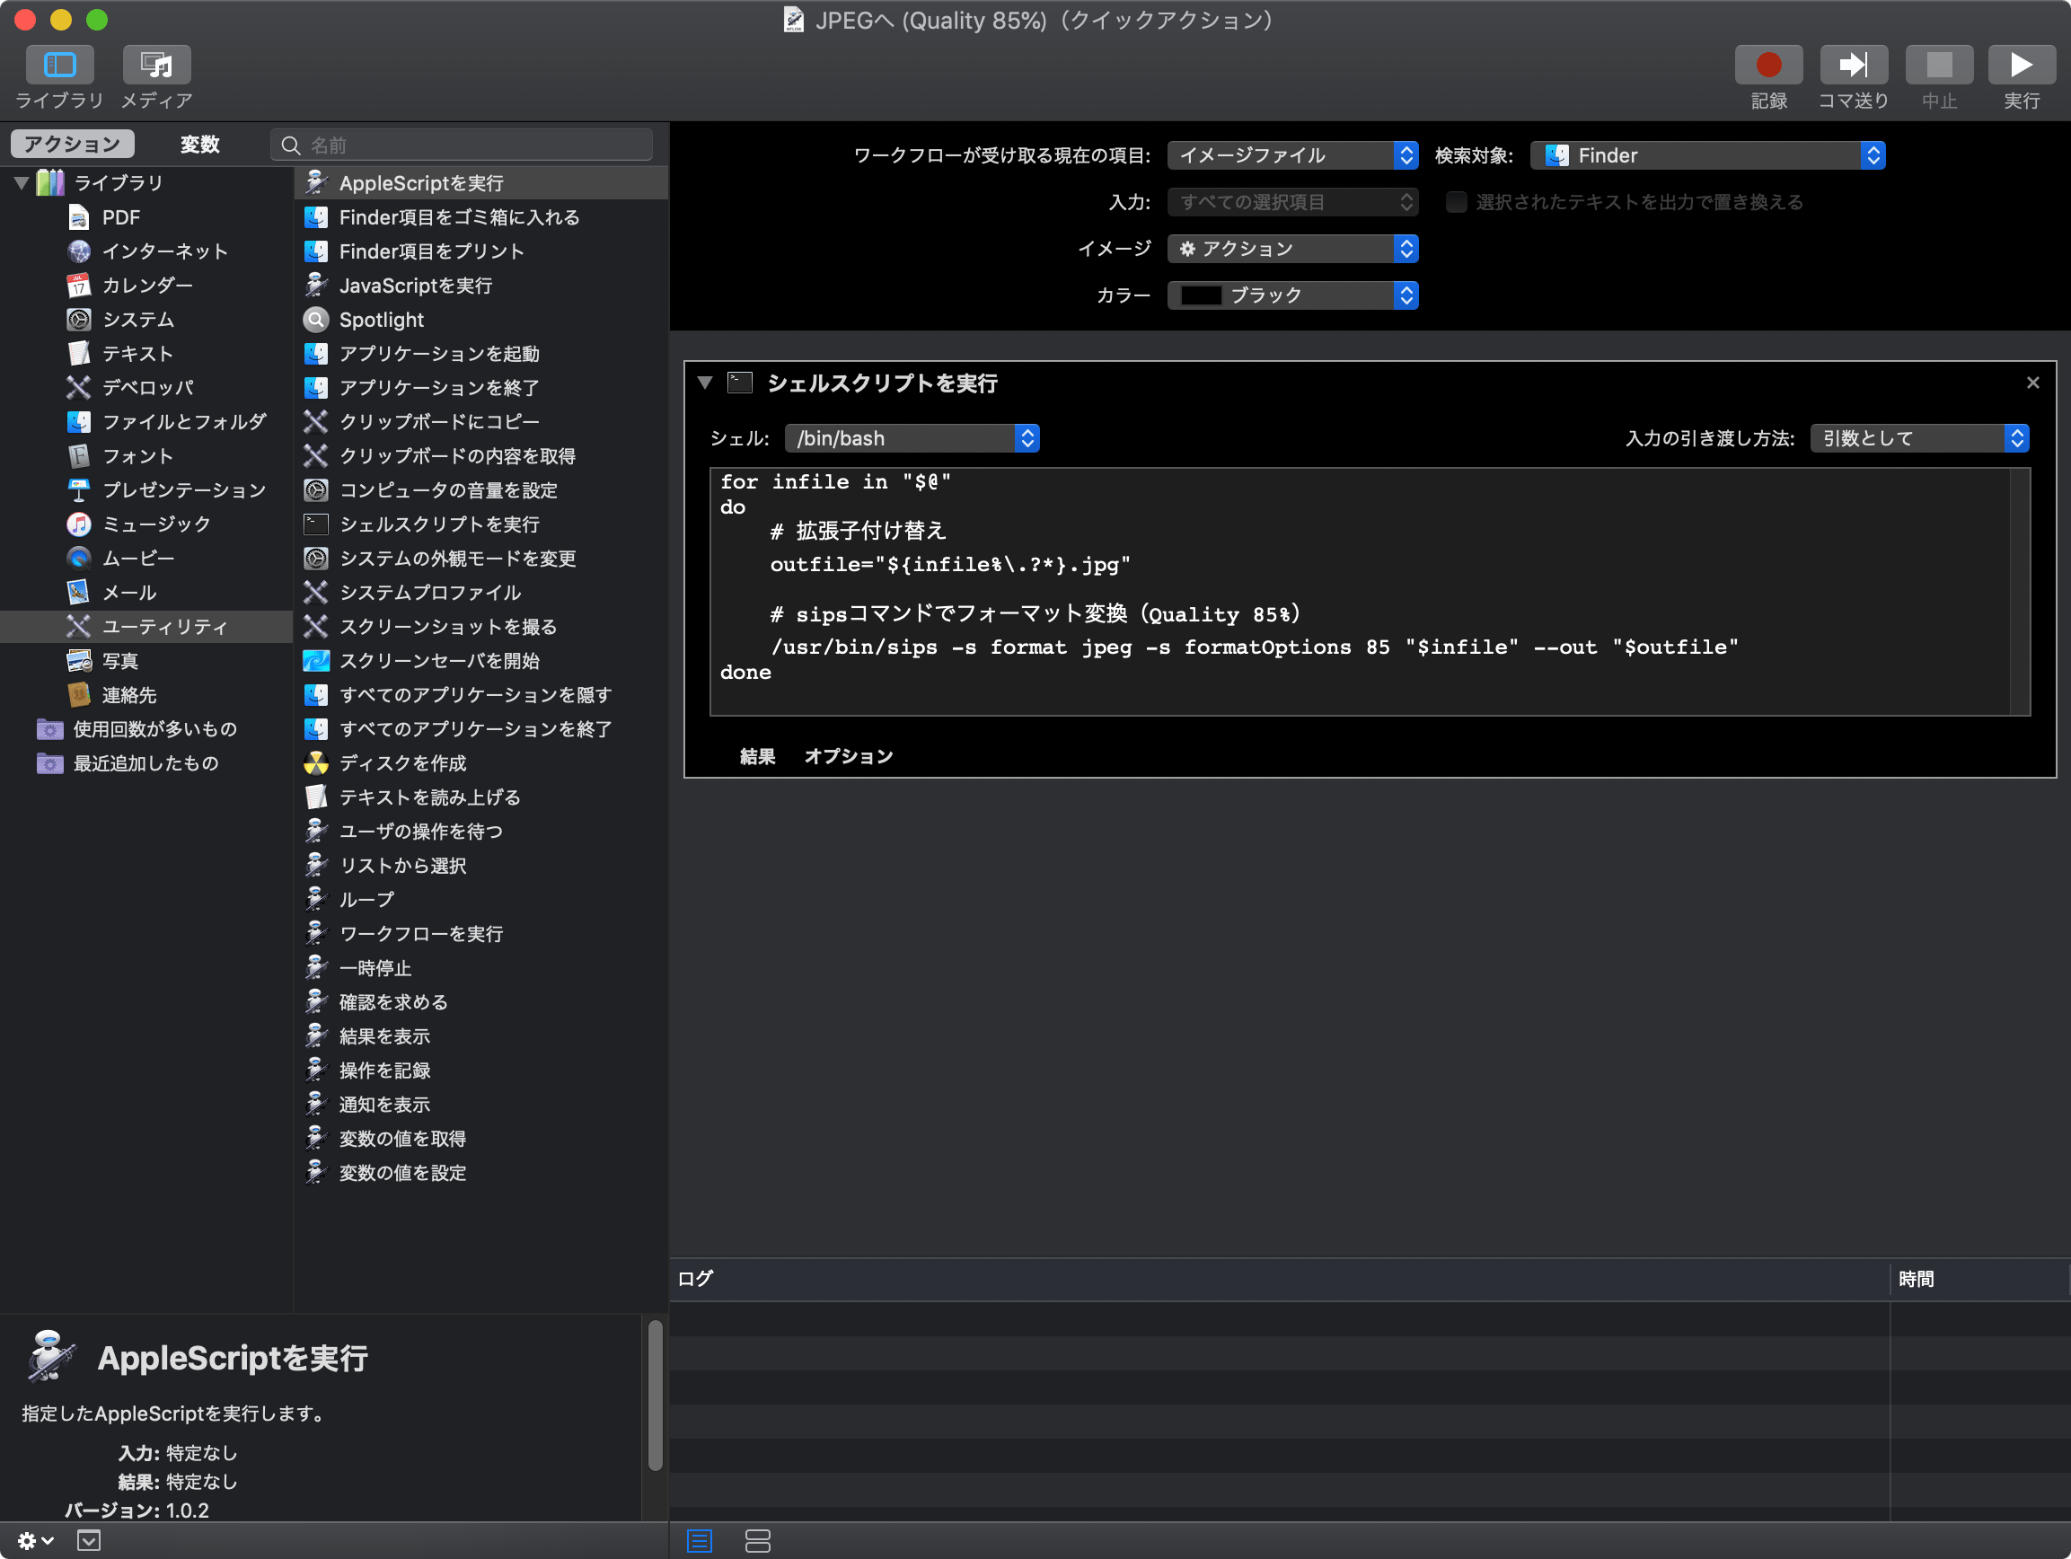Click the オプション tab in script panel
Viewport: 2071px width, 1559px height.
pos(848,755)
